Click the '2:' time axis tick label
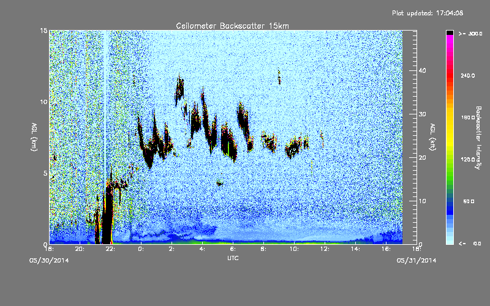Screen dimensions: 490x306 172,249
